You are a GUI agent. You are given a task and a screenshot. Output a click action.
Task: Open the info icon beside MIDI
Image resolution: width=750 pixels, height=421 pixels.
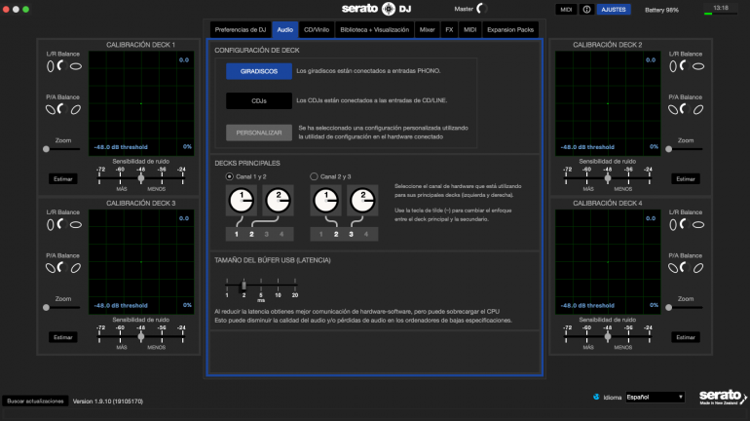(586, 9)
